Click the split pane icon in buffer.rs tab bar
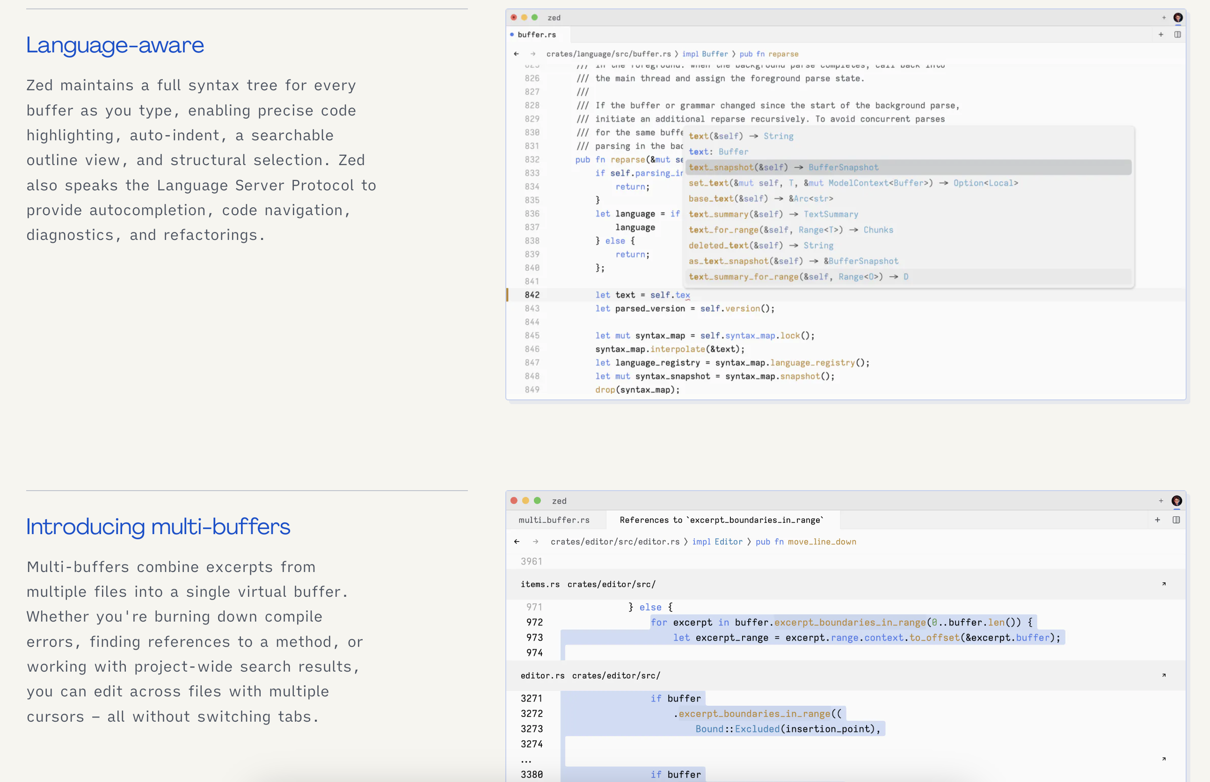Screen dimensions: 1210x782 coord(1178,35)
